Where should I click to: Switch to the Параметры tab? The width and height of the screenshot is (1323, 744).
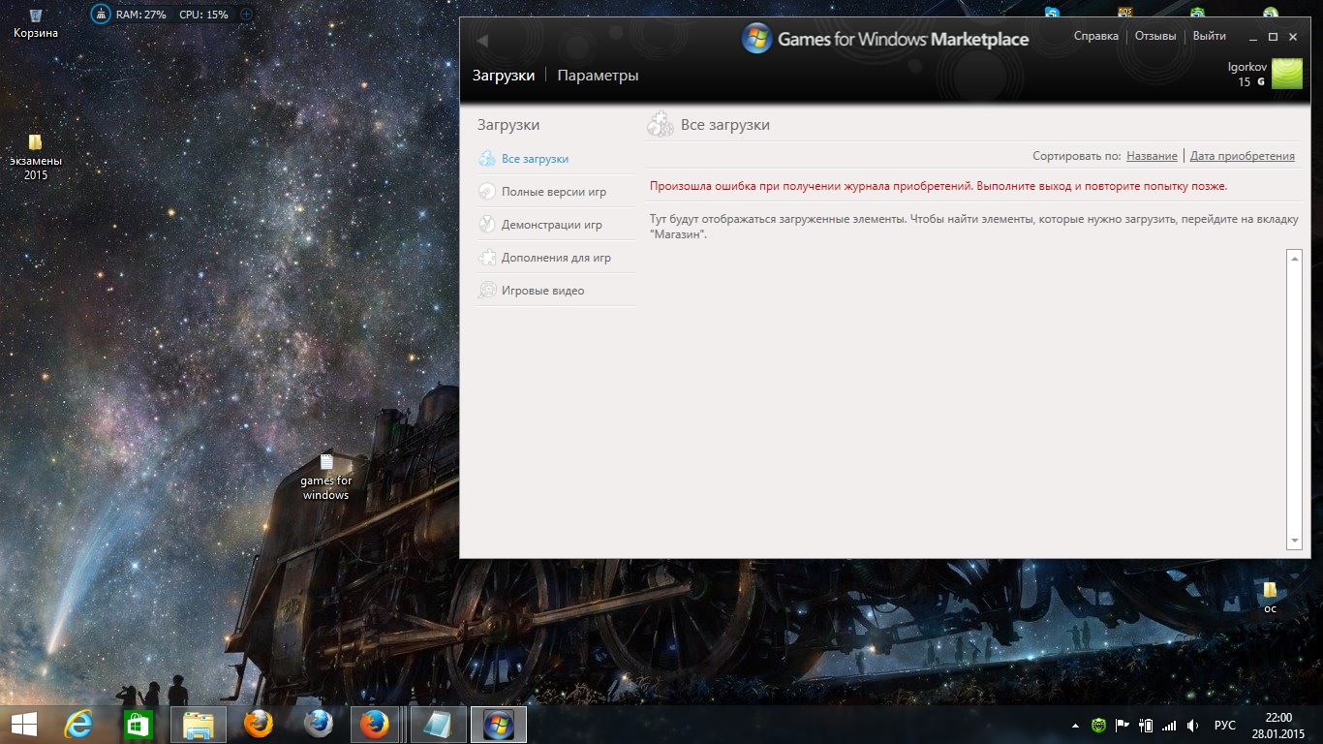(x=598, y=76)
